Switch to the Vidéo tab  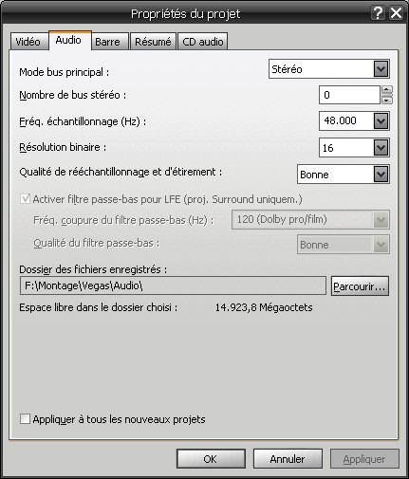(28, 42)
